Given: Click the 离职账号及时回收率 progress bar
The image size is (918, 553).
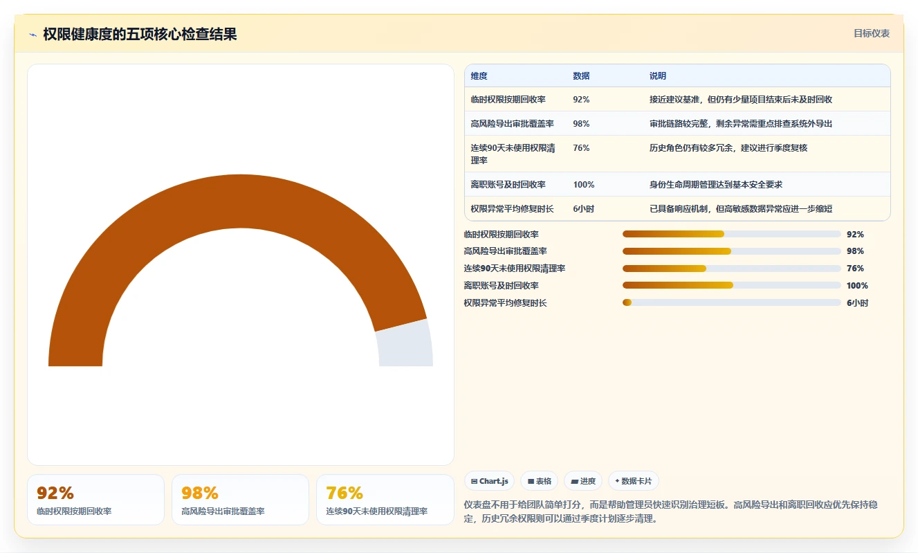Looking at the screenshot, I should 732,285.
